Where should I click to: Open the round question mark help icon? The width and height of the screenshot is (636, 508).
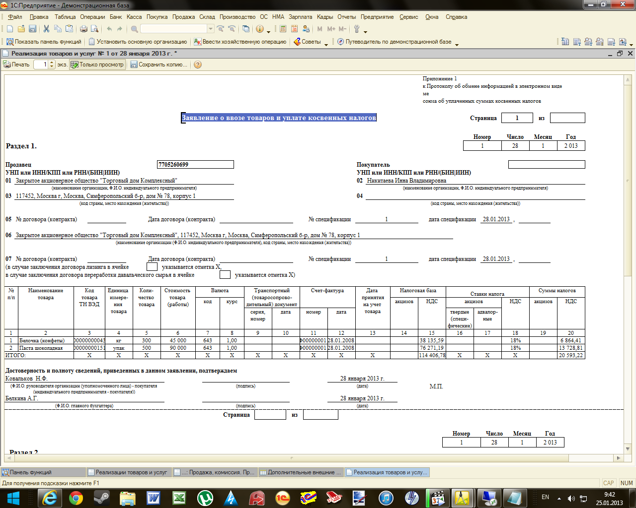coord(198,64)
